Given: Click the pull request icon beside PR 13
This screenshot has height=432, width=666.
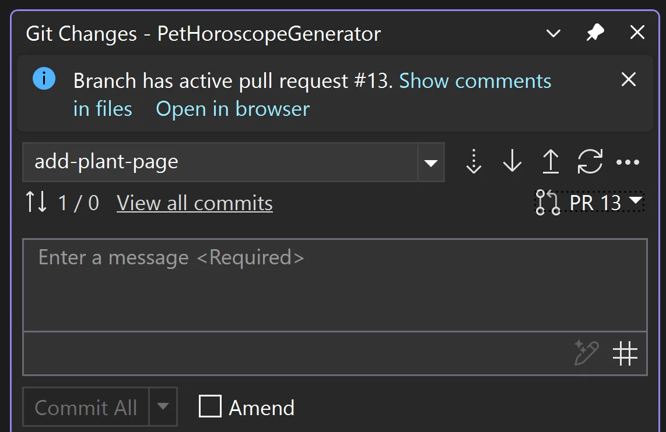Looking at the screenshot, I should point(548,202).
